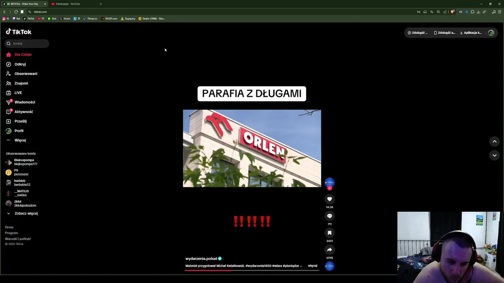Open the browser zoom magnifier icon
Screen dimensions: 504x283
(x=438, y=12)
